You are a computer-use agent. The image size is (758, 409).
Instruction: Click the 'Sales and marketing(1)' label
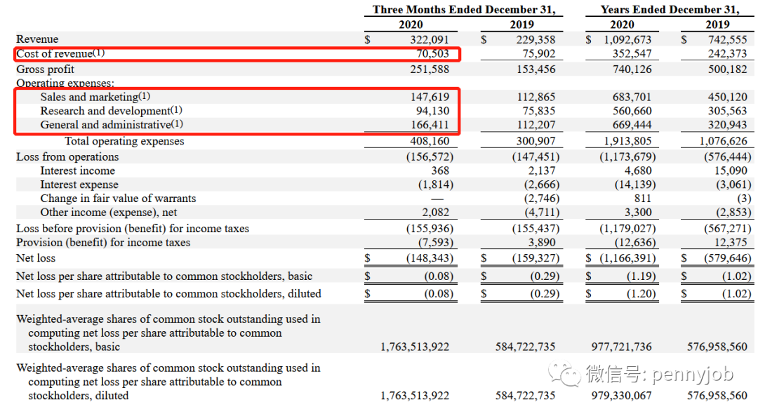(95, 97)
